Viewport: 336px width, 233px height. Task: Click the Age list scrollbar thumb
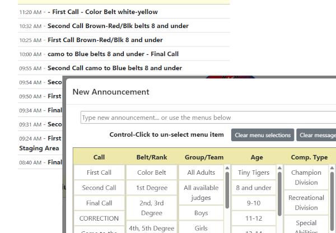pyautogui.click(x=279, y=194)
